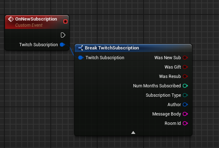The image size is (219, 148).
Task: Click the Subscription Type output pin
Action: 185,95
